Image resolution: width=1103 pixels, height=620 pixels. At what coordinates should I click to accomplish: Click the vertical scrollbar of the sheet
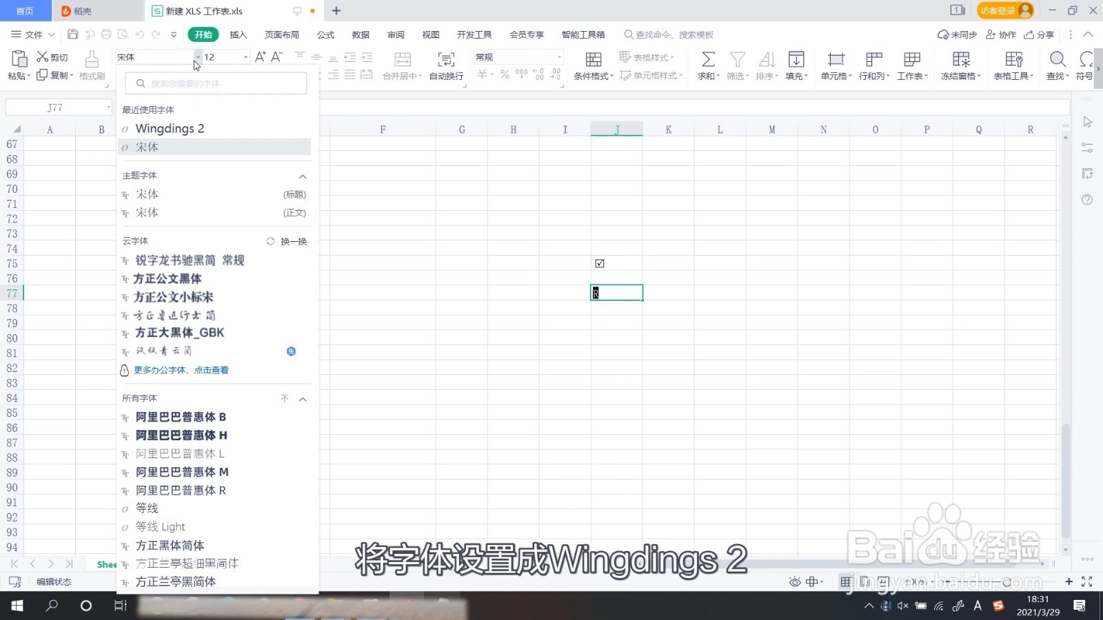tap(1066, 480)
